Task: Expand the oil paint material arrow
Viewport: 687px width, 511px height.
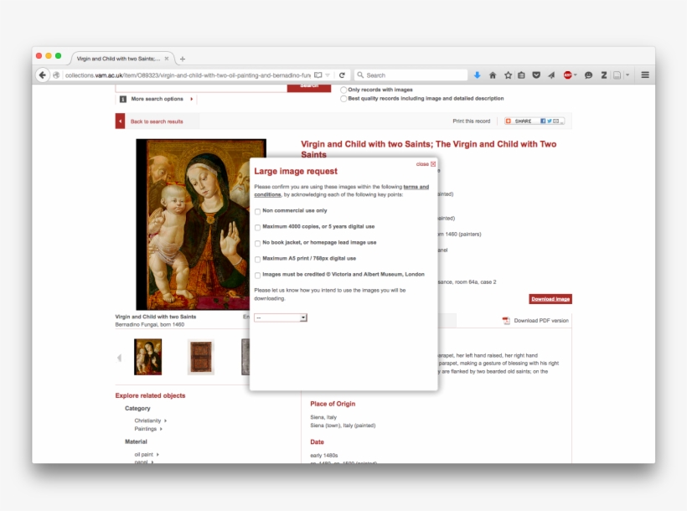Action: (x=158, y=455)
